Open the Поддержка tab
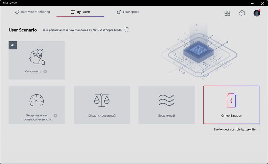The image size is (268, 164). (128, 12)
